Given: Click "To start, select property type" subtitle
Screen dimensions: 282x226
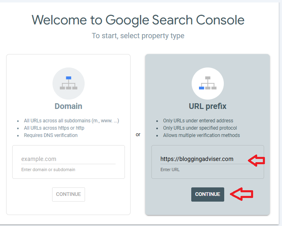Looking at the screenshot, I should [138, 36].
